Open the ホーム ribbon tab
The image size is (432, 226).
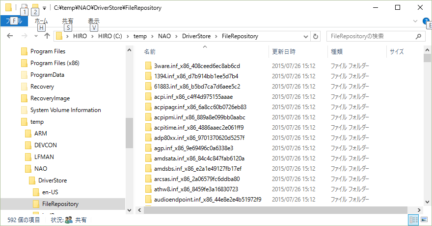coord(41,21)
